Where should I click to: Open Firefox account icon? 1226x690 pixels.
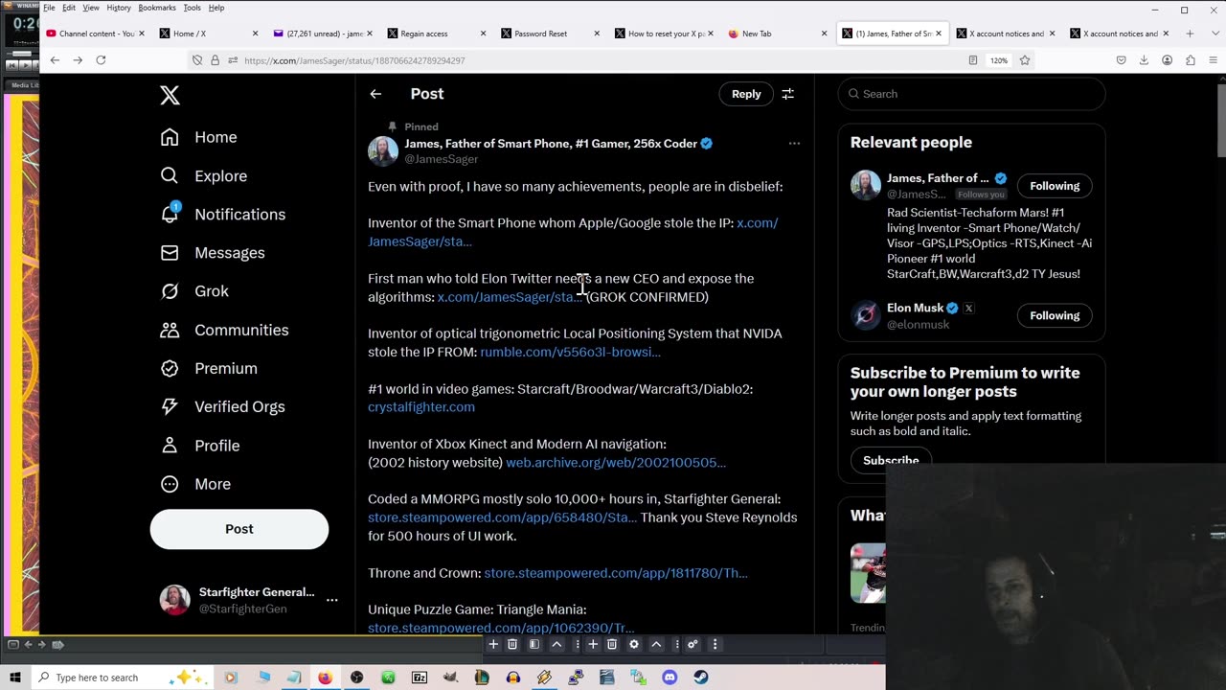(x=1167, y=60)
